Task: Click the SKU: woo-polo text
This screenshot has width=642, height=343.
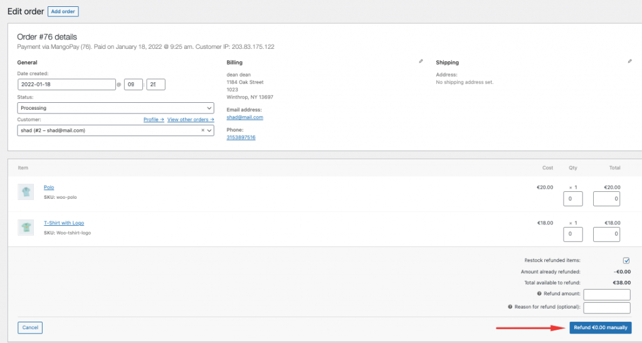Action: point(60,198)
